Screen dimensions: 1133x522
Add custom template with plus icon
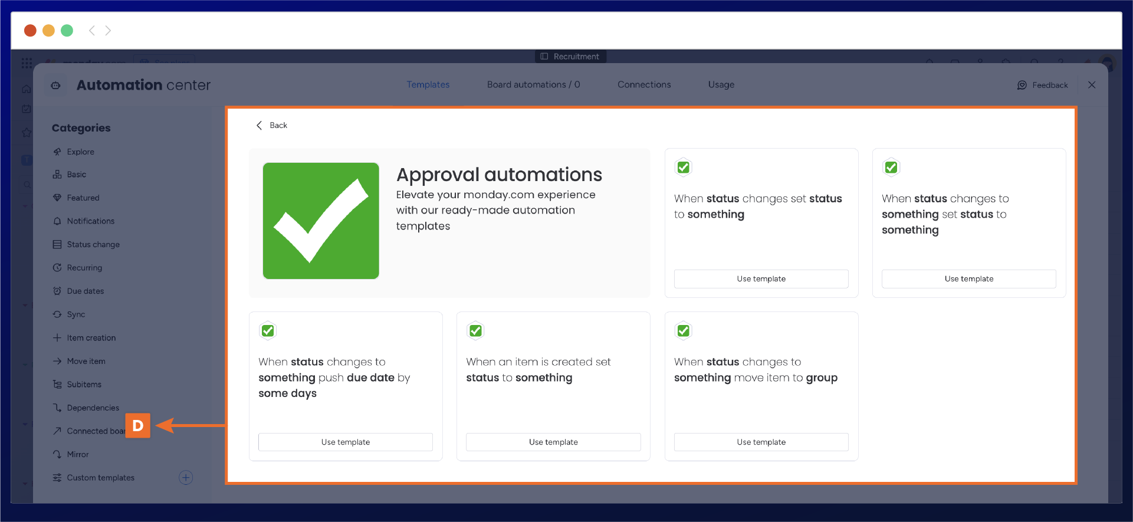(x=186, y=478)
